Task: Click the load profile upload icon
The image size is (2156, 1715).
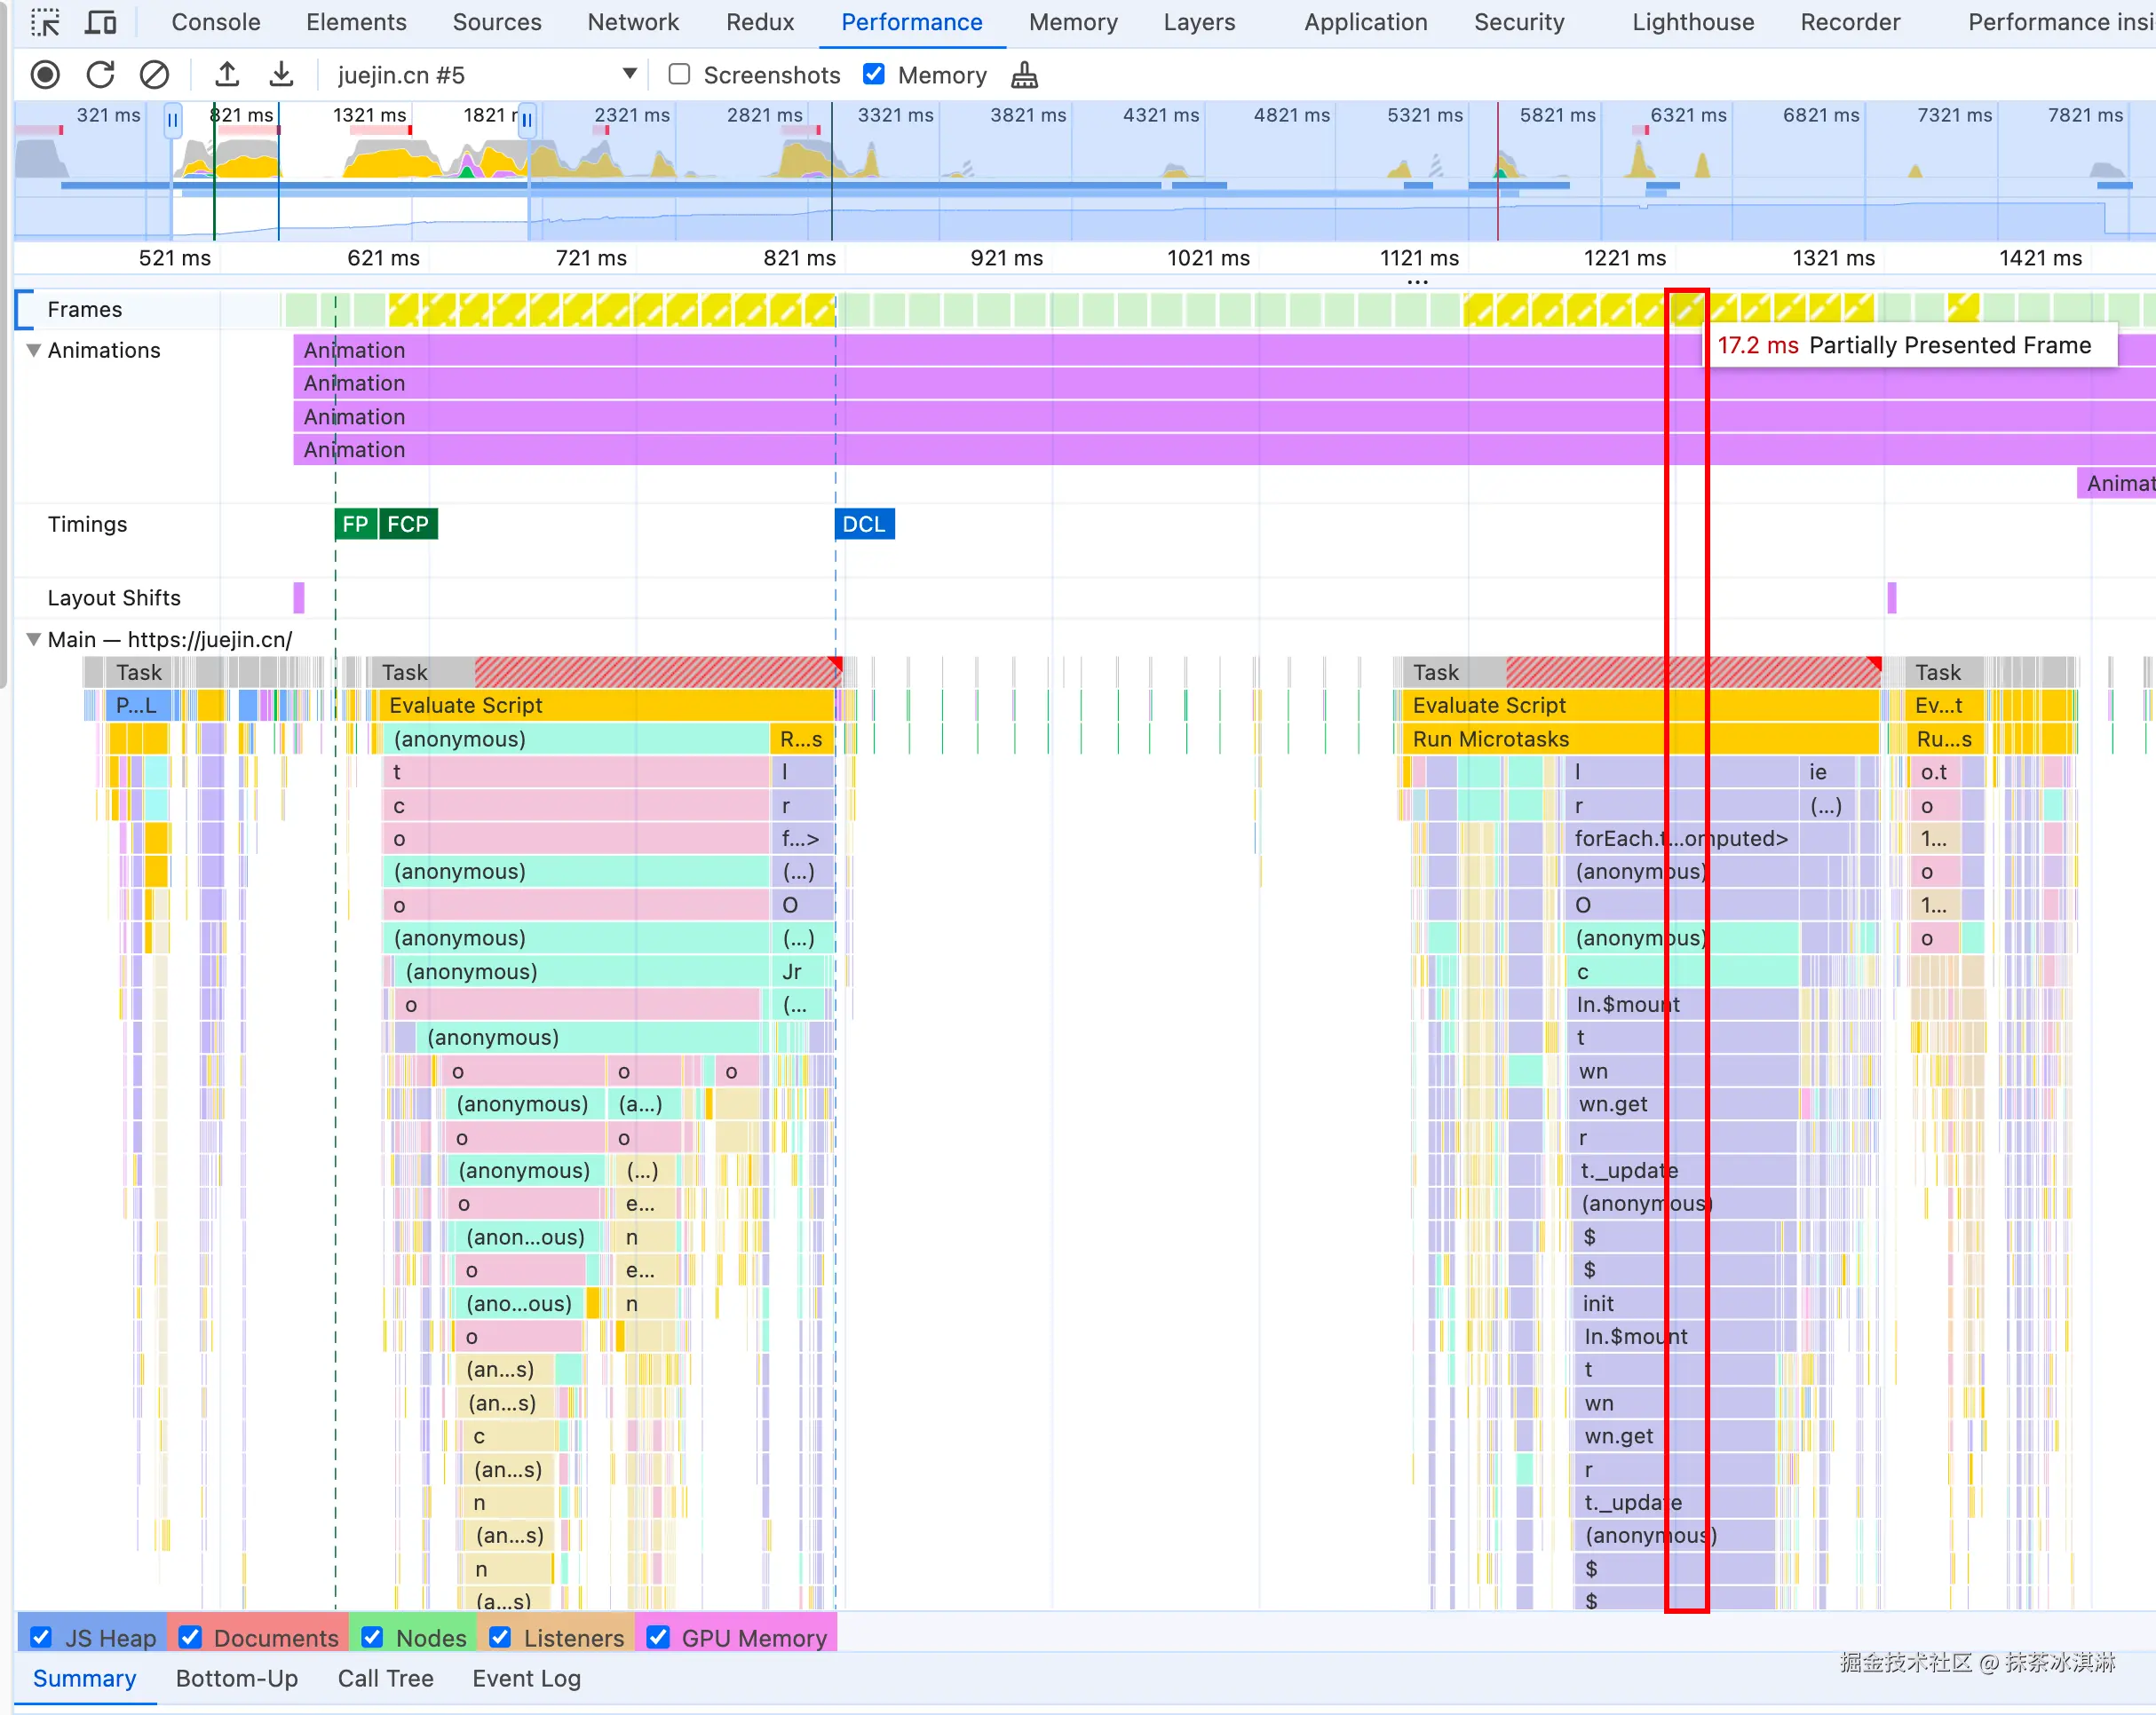Action: tap(227, 75)
